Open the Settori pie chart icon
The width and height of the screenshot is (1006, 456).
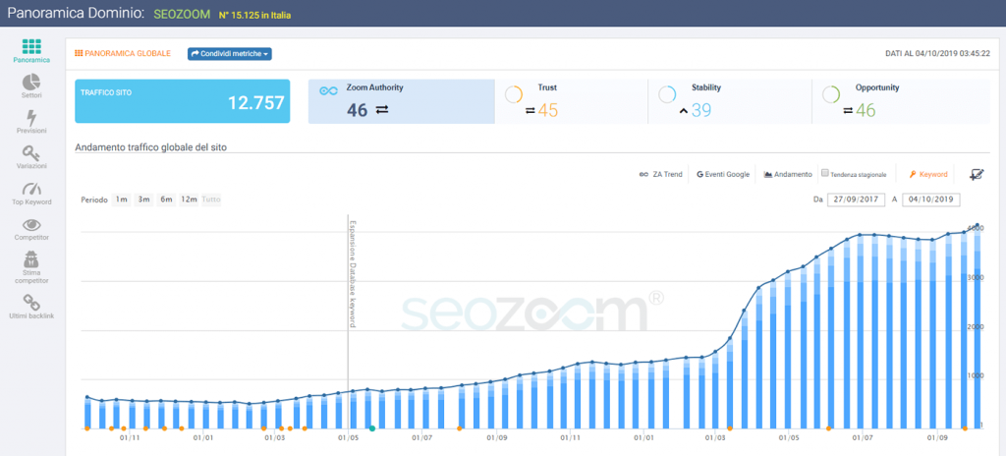[x=31, y=83]
